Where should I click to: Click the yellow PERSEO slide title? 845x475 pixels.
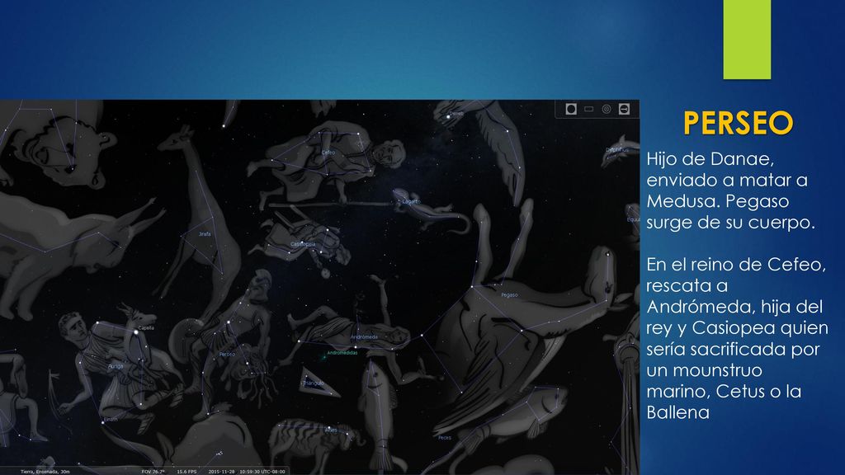tap(739, 124)
